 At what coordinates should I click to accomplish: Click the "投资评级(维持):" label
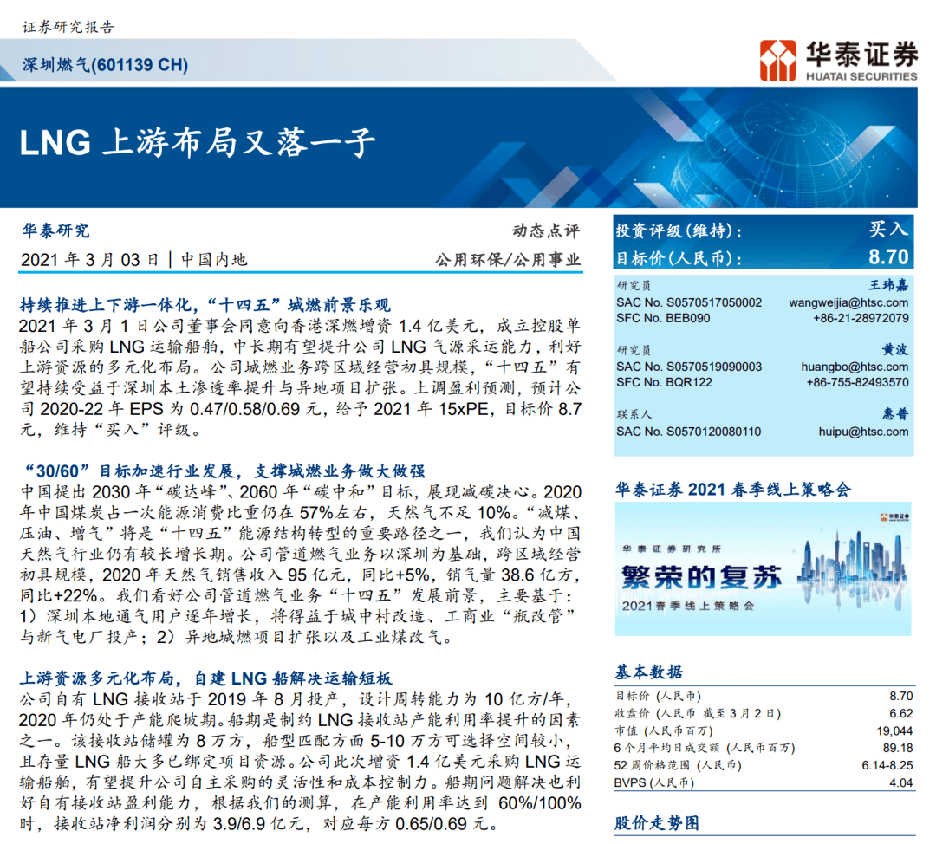(679, 230)
